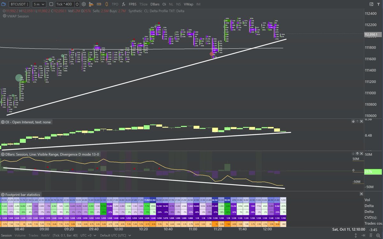Click the magnifier zoom icon
The image size is (383, 239).
pyautogui.click(x=379, y=235)
